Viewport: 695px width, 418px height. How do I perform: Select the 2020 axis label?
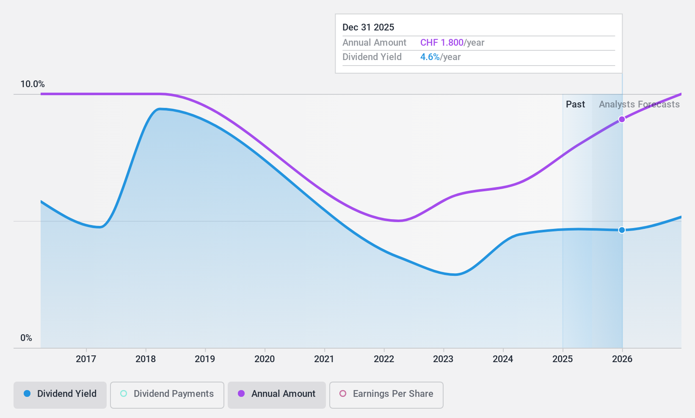265,359
